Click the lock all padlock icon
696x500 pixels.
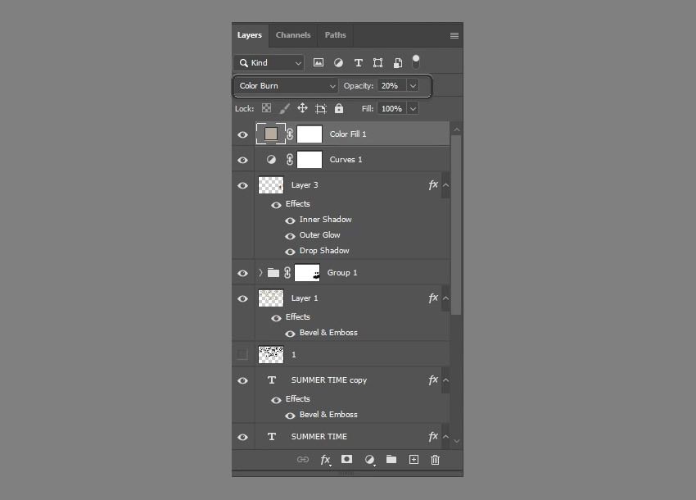click(x=339, y=108)
